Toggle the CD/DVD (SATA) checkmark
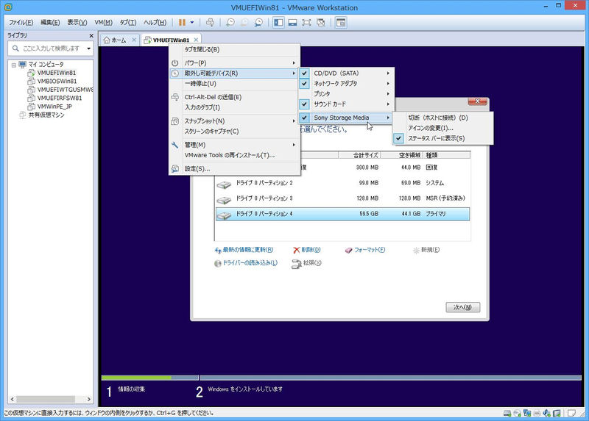The width and height of the screenshot is (589, 421). click(304, 73)
